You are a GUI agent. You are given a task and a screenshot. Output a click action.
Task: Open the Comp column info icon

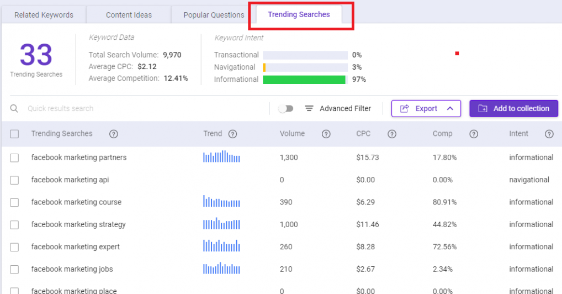click(474, 134)
